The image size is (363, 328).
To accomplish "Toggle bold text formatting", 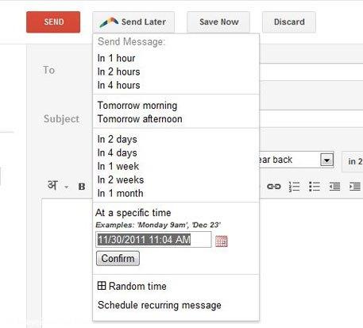I will click(82, 187).
